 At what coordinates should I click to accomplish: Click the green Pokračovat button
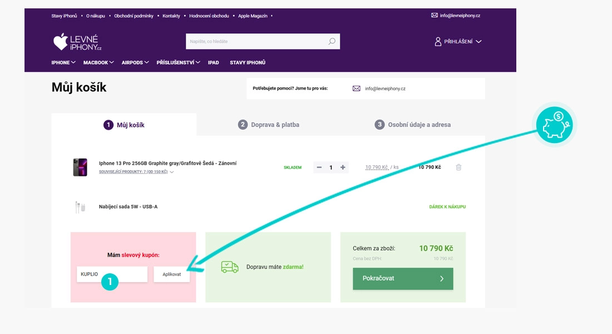[403, 278]
